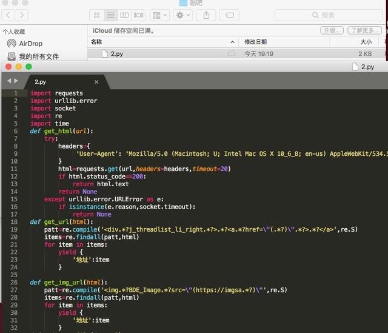Close the editor window with red button
The width and height of the screenshot is (388, 333).
coord(8,67)
